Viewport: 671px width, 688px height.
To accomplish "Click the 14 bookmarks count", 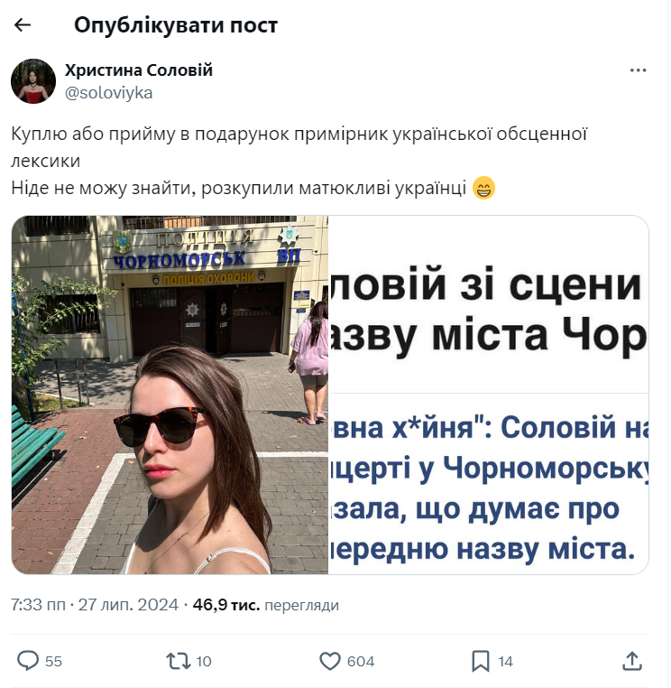I will pyautogui.click(x=505, y=661).
